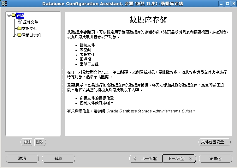This screenshot has height=168, width=237.
Task: Click the 控制文件 document icon
Action: tap(20, 22)
